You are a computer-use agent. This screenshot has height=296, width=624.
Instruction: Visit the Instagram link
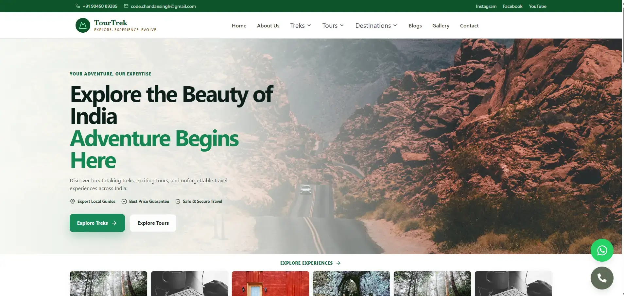(486, 6)
